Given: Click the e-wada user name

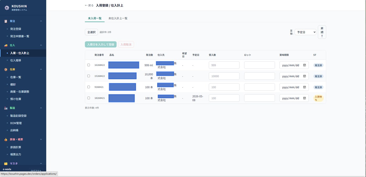Looking at the screenshot, I should [7, 169].
